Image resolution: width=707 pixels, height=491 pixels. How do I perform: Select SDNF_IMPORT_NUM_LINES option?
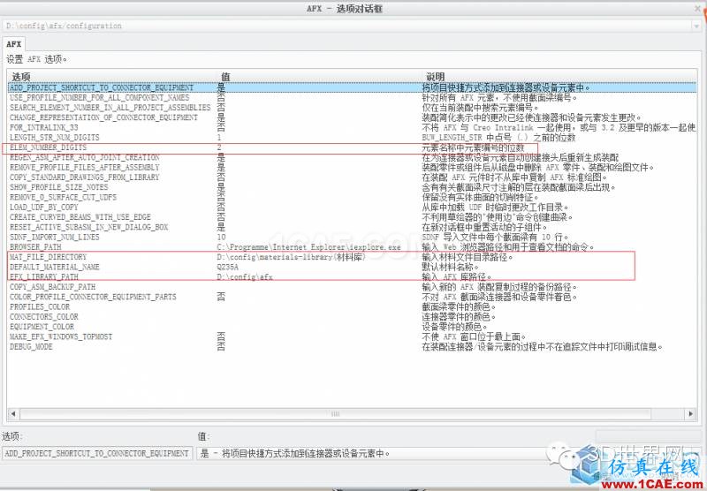click(55, 237)
